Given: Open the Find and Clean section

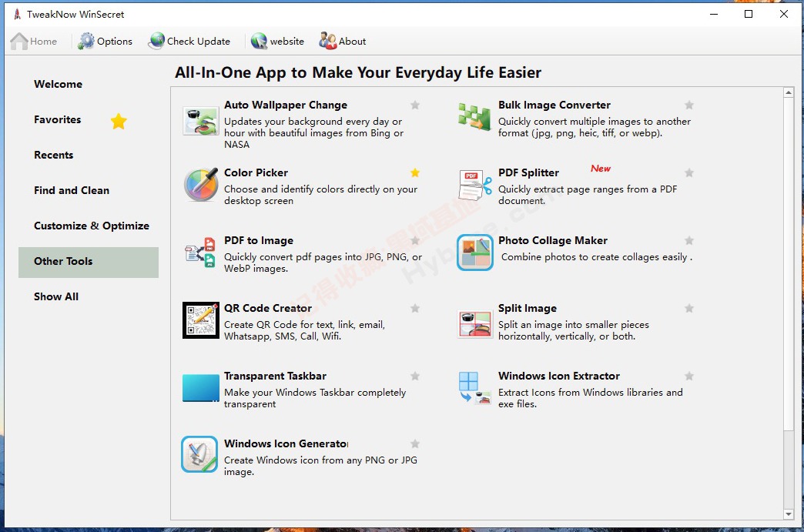Looking at the screenshot, I should pos(72,190).
